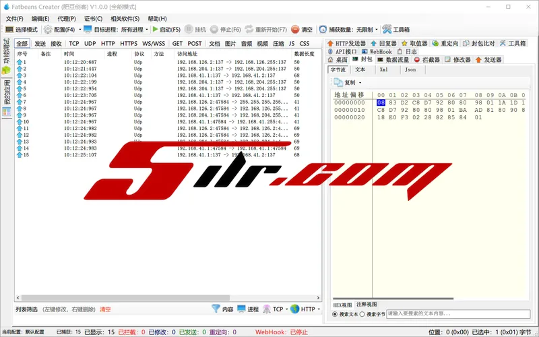Switch to the Xml view tab
The width and height of the screenshot is (539, 337).
pos(383,69)
